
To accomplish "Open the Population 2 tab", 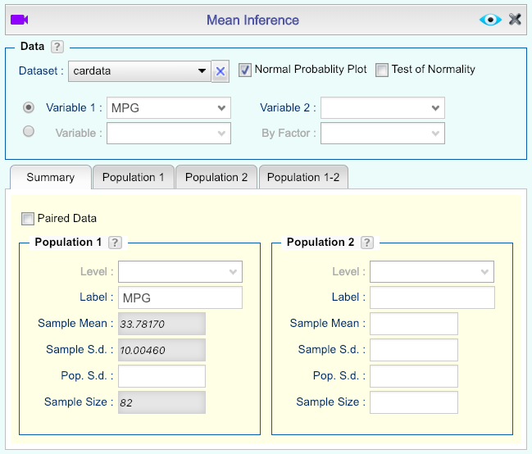I will click(x=216, y=177).
